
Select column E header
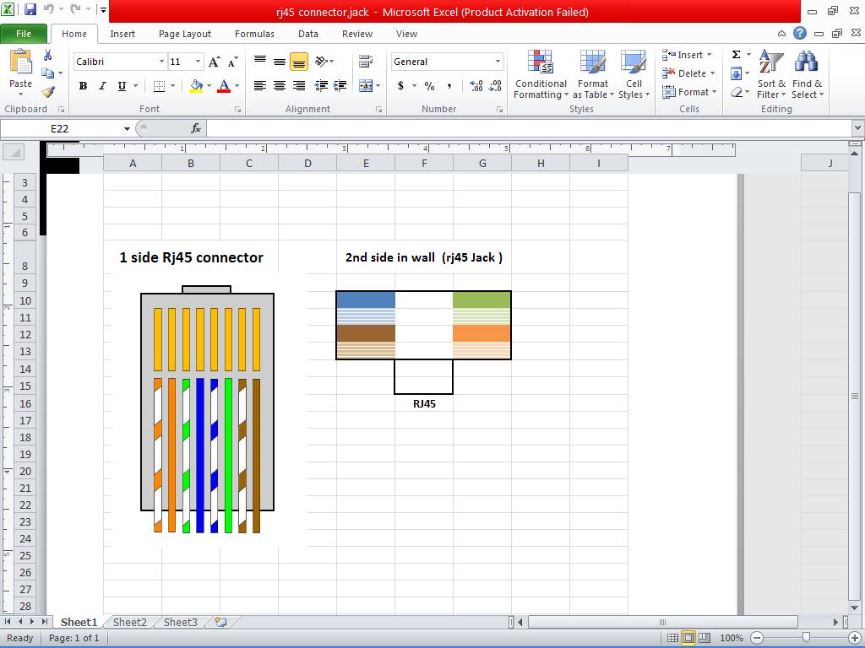pos(366,163)
